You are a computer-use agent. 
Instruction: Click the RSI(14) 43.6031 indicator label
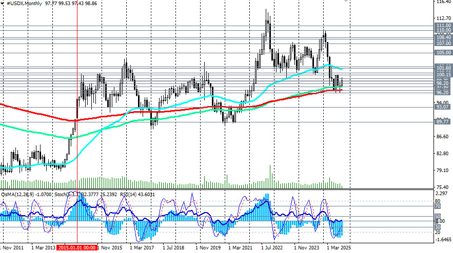pos(137,195)
